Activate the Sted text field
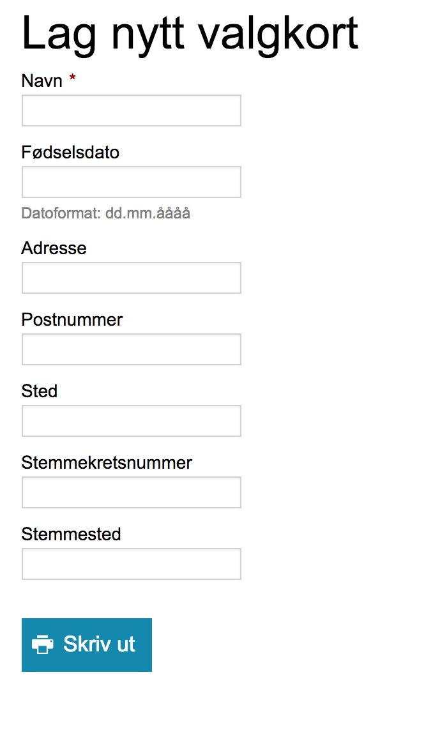The width and height of the screenshot is (433, 737). pos(132,421)
